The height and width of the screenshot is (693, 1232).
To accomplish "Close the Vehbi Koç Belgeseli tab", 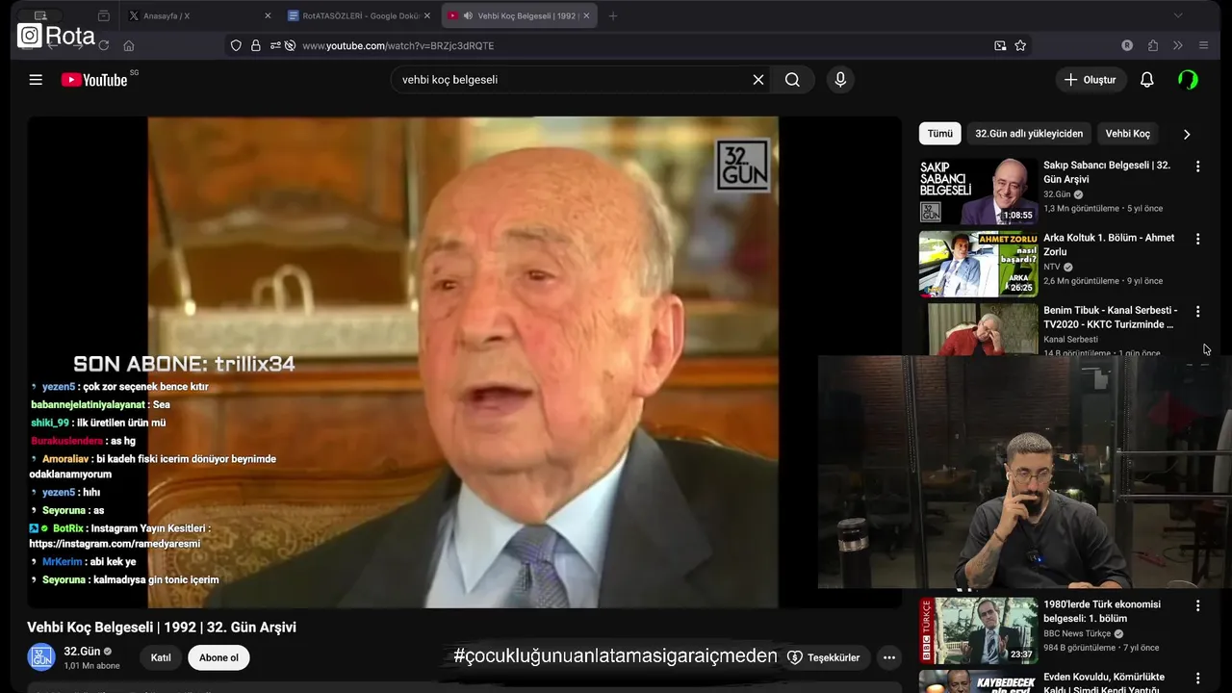I will click(x=586, y=16).
